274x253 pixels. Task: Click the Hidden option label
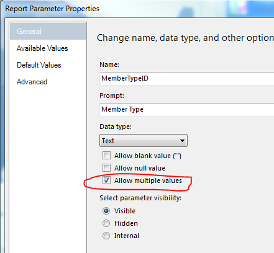[126, 223]
